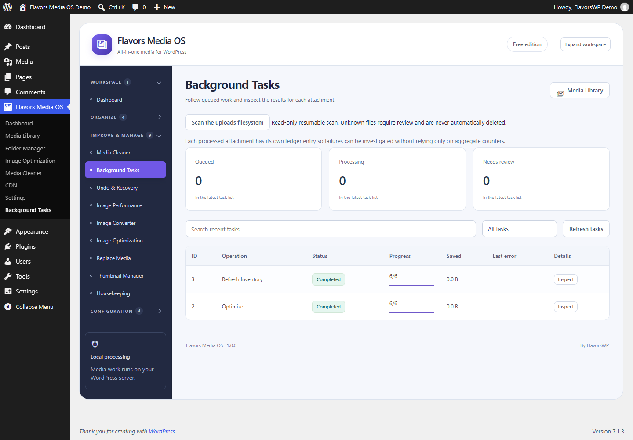Image resolution: width=633 pixels, height=440 pixels.
Task: Click the Media icon in WP sidebar
Action: [x=8, y=62]
